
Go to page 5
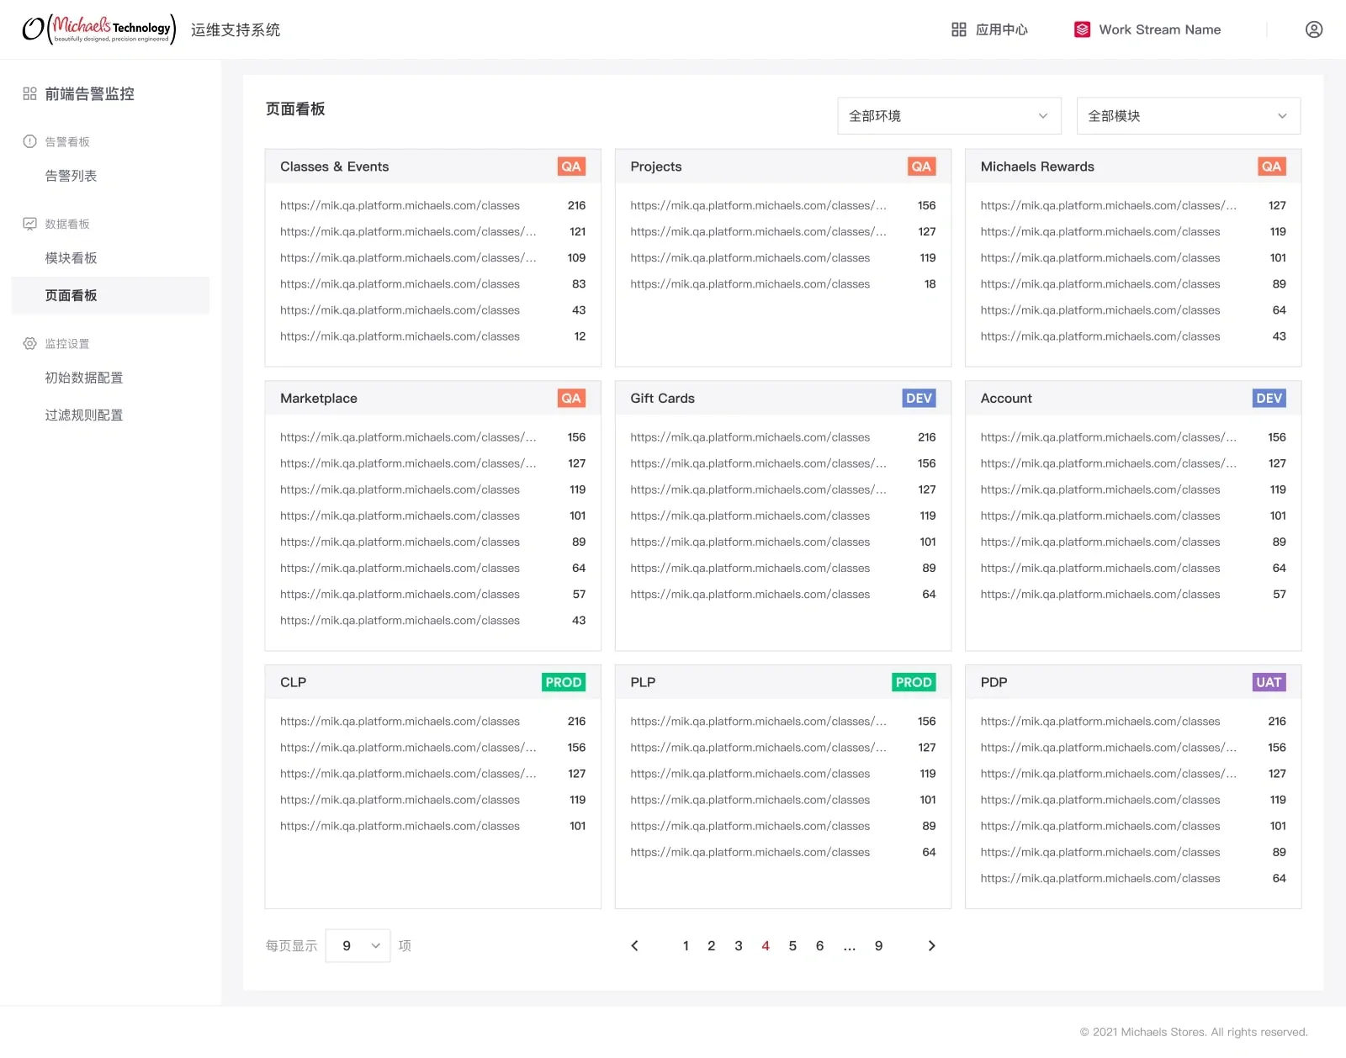pyautogui.click(x=792, y=945)
